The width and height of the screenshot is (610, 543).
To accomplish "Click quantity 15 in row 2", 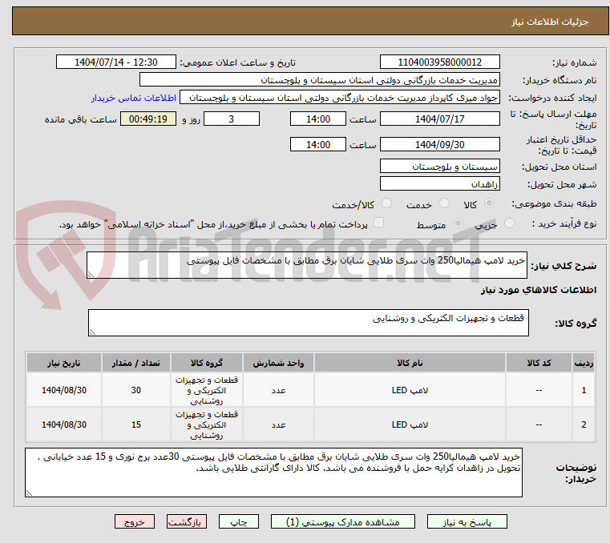I will (135, 424).
